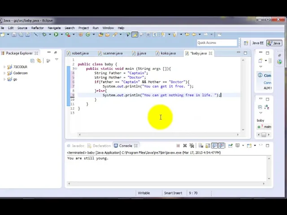
Task: Click the console vertical scrollbar down arrow
Action: 269,179
